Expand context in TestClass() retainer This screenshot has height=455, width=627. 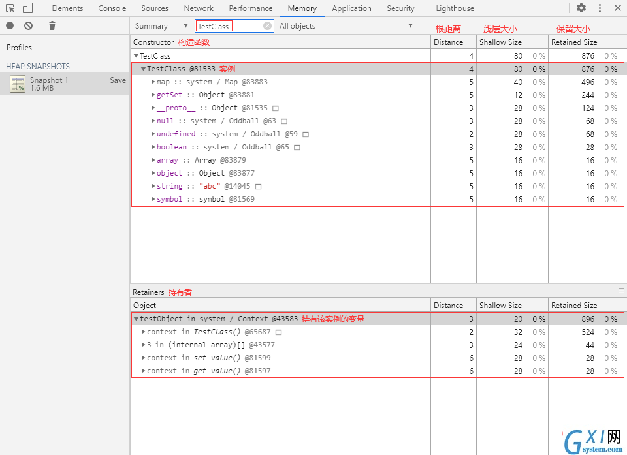click(x=143, y=332)
